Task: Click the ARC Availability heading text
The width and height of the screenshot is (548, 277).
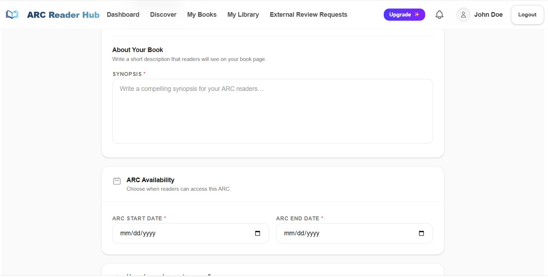Action: [x=150, y=180]
